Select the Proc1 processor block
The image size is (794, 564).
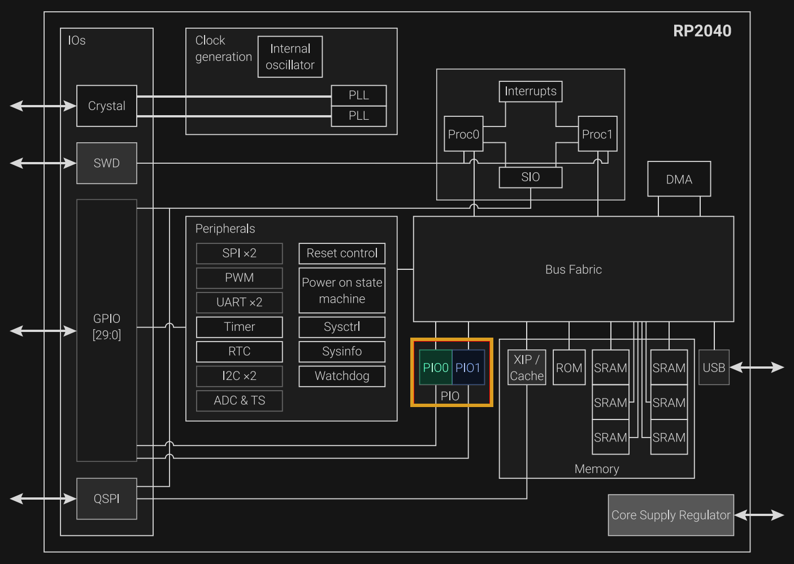point(597,134)
